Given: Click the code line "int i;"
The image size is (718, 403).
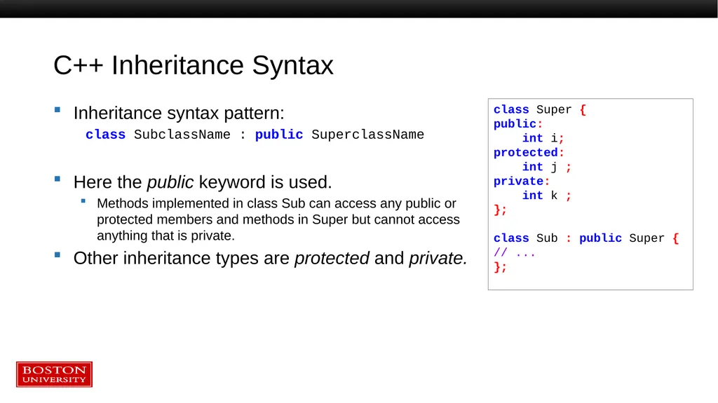Looking at the screenshot, I should pos(543,138).
